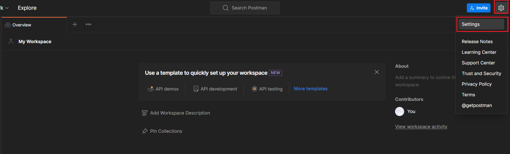The height and width of the screenshot is (154, 510).
Task: Select the API demos template
Action: click(163, 89)
